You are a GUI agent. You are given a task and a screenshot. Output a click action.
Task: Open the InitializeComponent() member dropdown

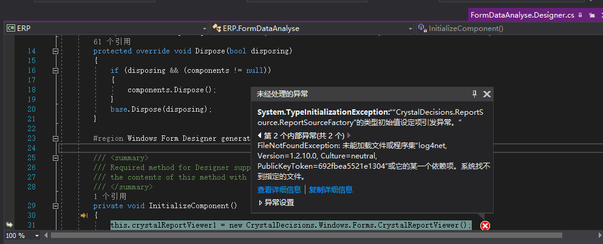tap(509, 29)
